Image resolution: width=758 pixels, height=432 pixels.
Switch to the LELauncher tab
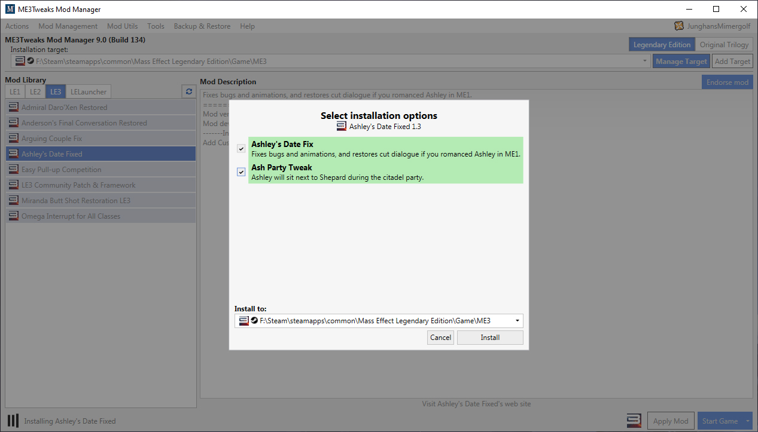[89, 91]
